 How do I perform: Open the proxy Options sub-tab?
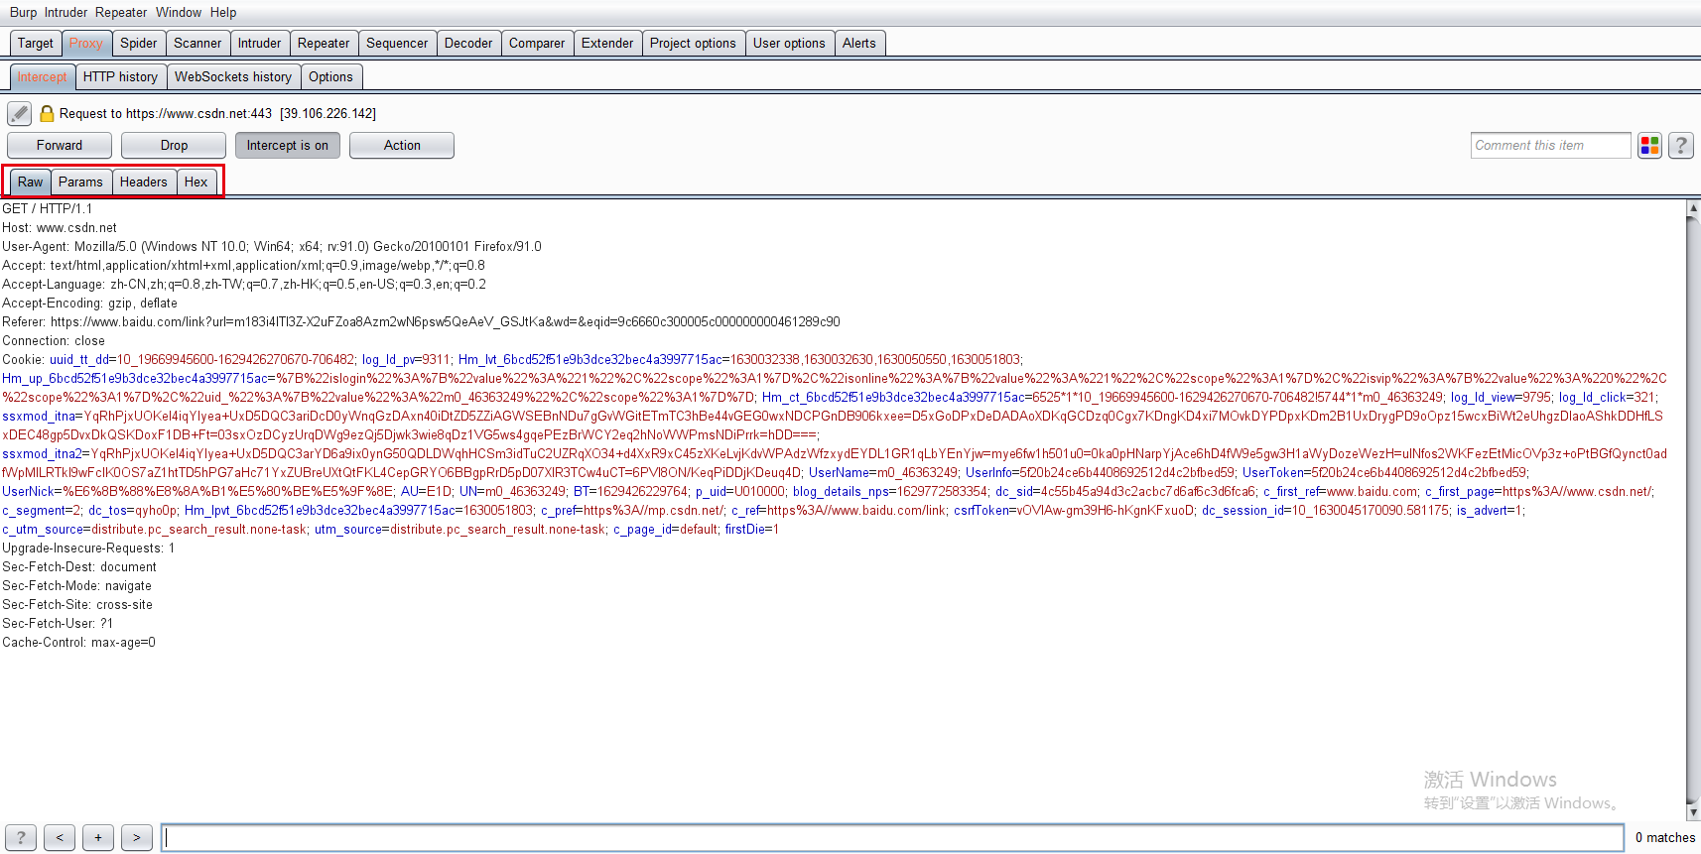click(330, 76)
